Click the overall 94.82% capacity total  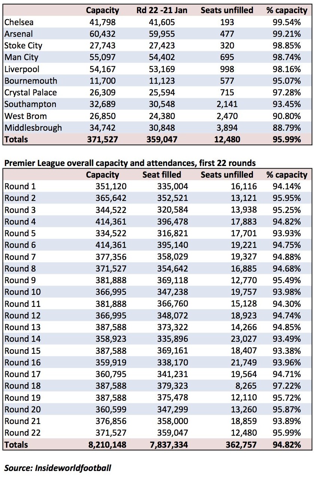pyautogui.click(x=287, y=445)
